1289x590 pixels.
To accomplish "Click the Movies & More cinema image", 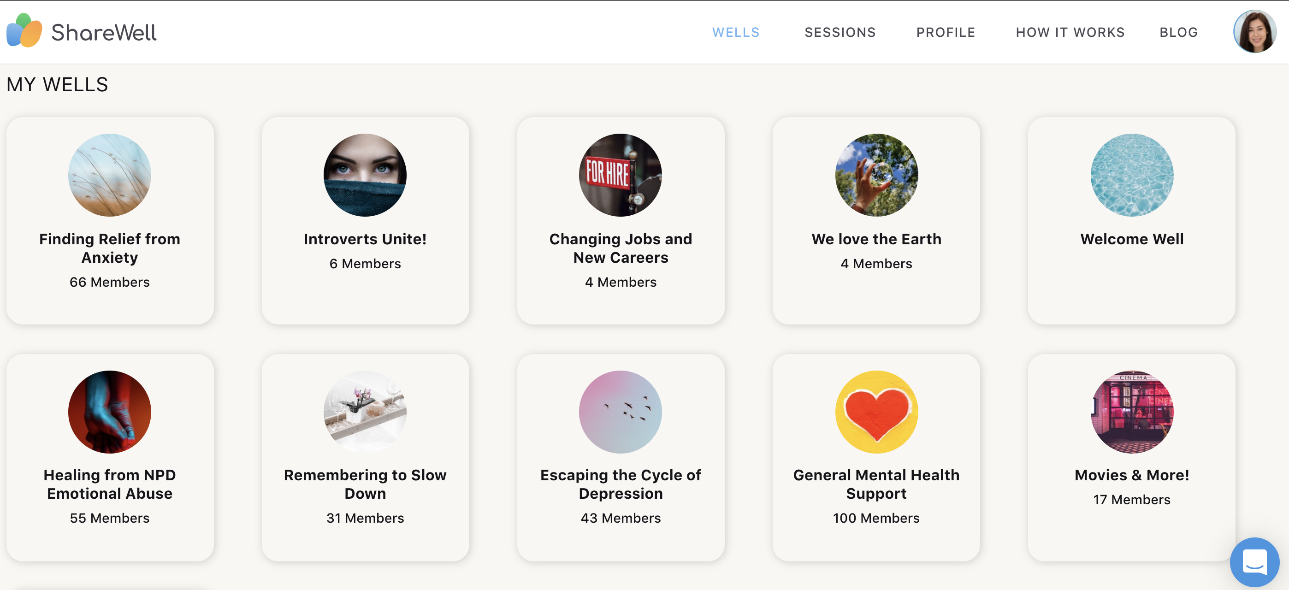I will click(1132, 412).
